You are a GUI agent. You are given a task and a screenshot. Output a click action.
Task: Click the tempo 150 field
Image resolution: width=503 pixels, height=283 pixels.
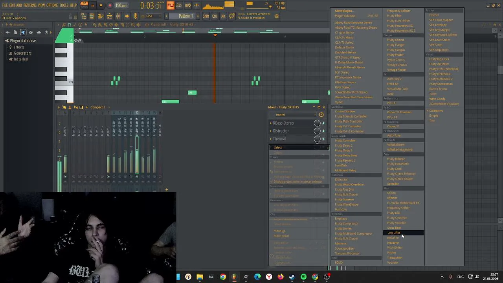click(x=121, y=6)
